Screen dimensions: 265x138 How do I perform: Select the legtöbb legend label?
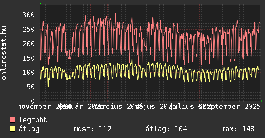click(x=33, y=120)
